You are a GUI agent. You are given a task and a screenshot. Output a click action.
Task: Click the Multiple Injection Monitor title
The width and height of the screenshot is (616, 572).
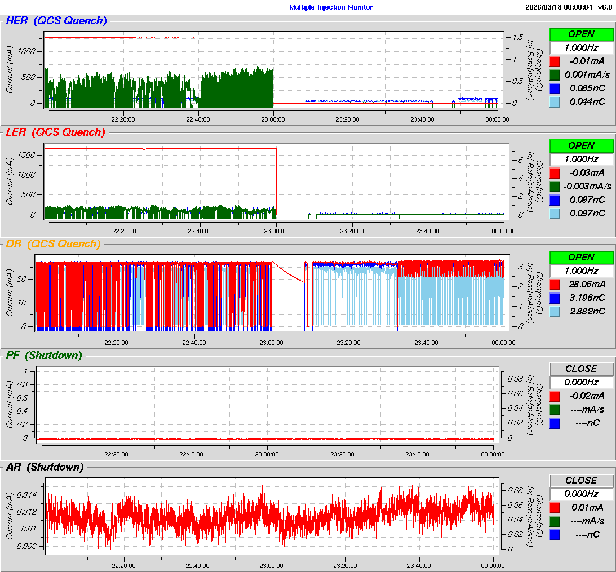(x=331, y=7)
